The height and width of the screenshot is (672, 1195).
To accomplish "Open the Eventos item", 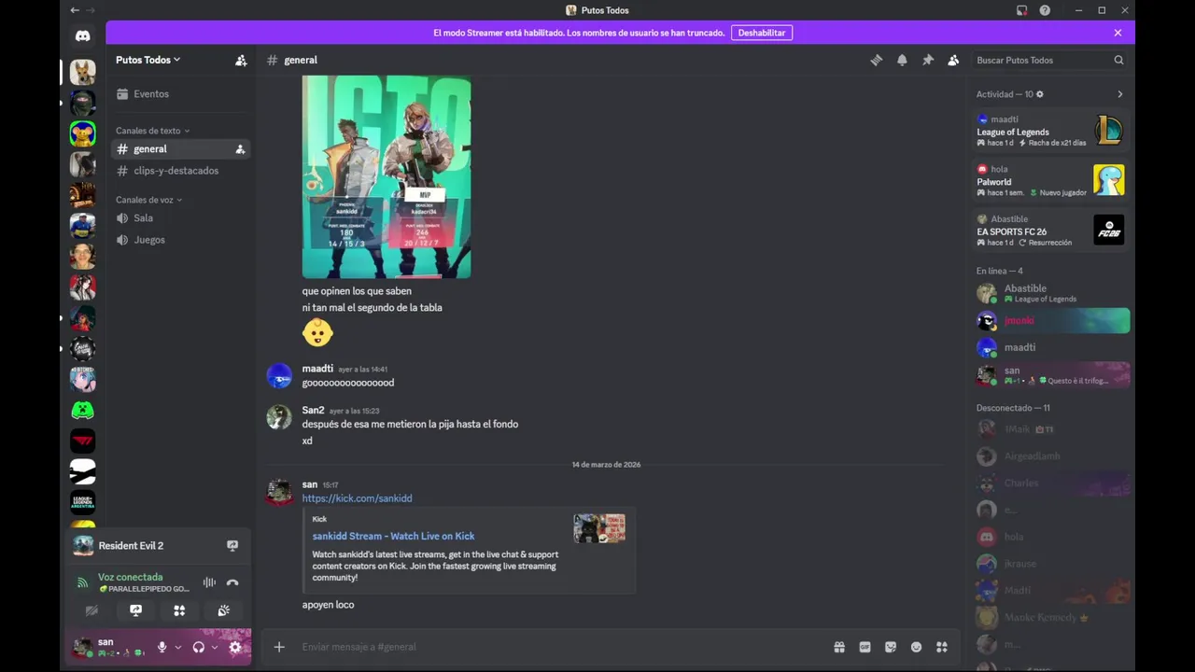I will click(180, 94).
